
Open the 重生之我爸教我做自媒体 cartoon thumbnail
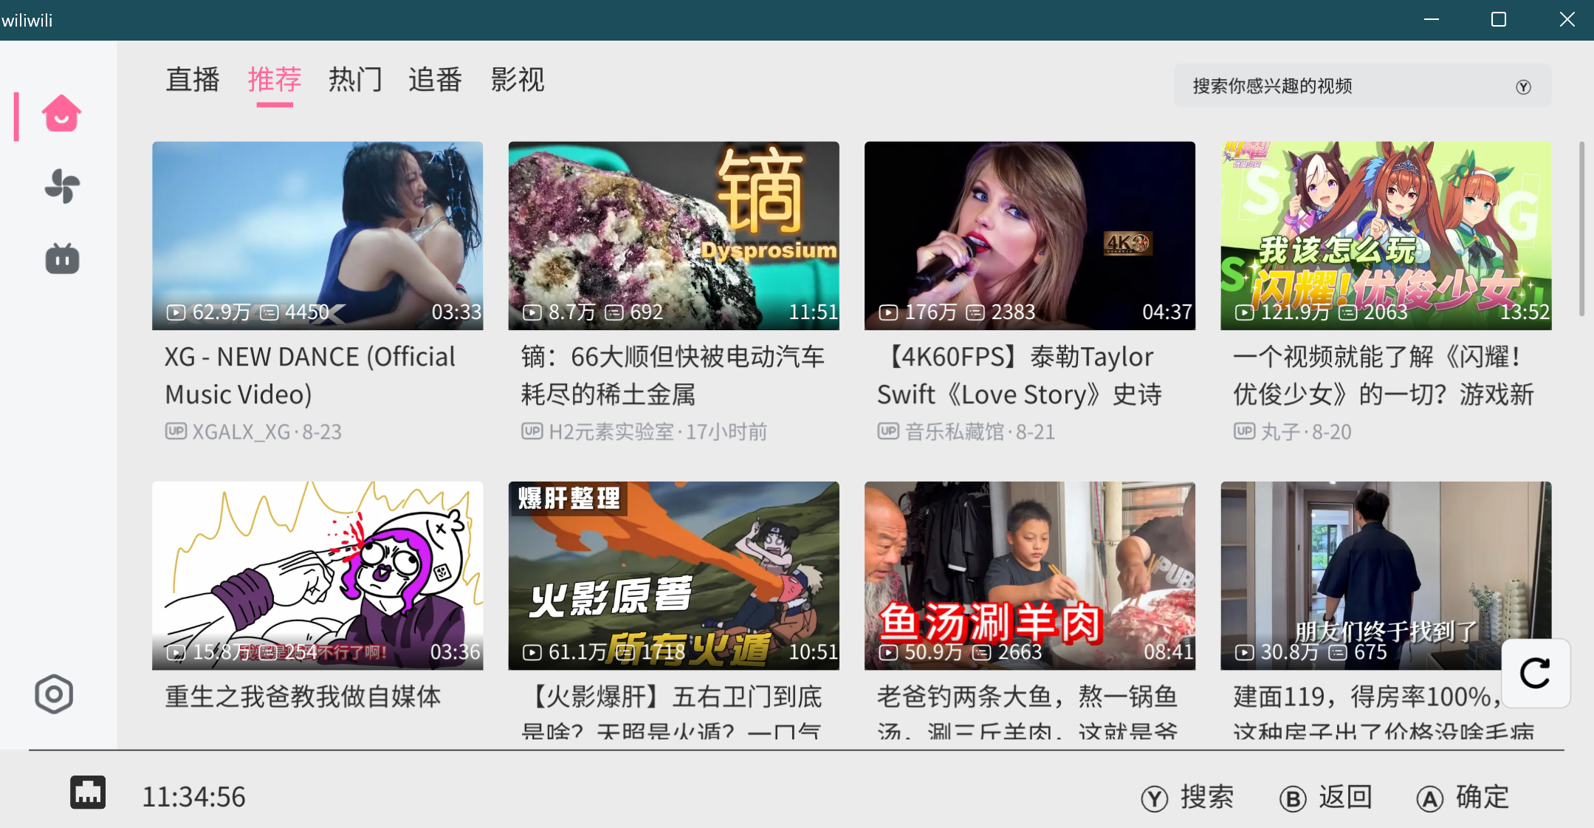[317, 575]
